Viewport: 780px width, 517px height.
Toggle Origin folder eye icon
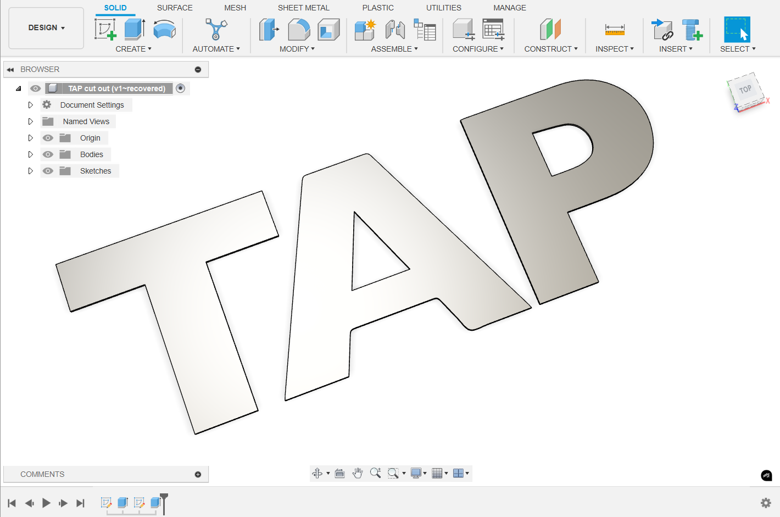(48, 138)
